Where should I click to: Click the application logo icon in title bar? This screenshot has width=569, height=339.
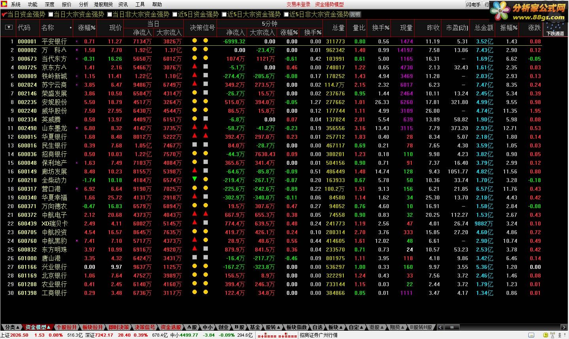(3, 4)
